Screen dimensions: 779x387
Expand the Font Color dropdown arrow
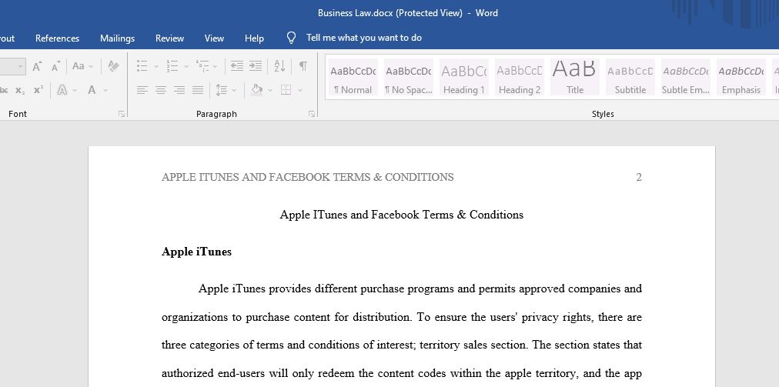pyautogui.click(x=105, y=91)
